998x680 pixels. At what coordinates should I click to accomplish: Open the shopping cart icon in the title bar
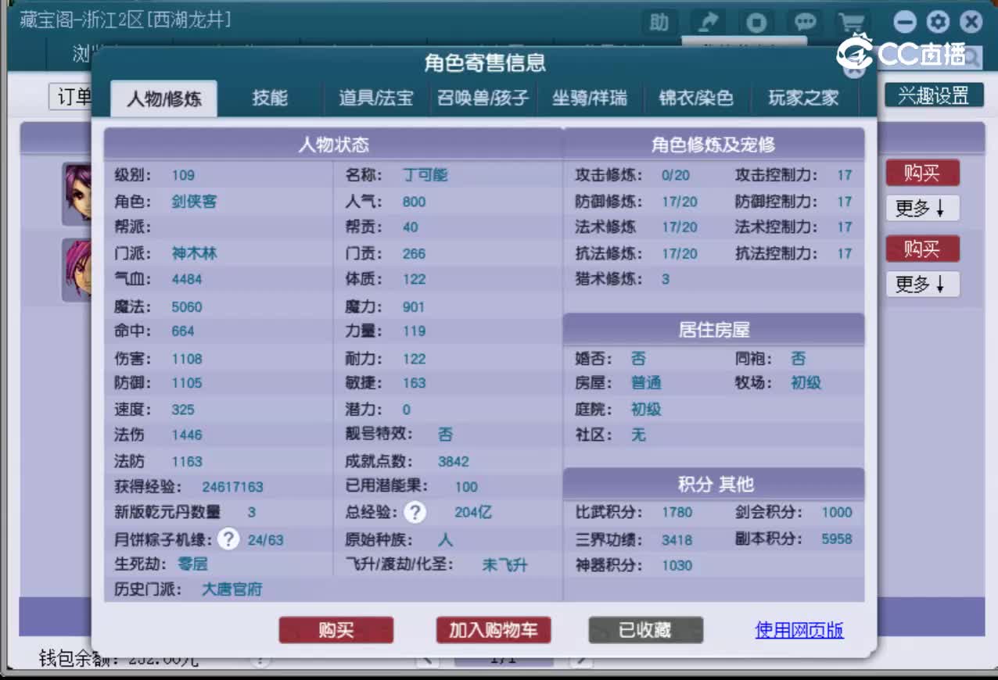[852, 23]
